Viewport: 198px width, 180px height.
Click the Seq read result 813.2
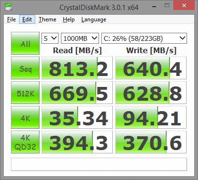coord(77,68)
